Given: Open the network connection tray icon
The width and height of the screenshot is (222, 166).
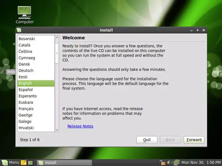Looking at the screenshot, I should [176, 162].
